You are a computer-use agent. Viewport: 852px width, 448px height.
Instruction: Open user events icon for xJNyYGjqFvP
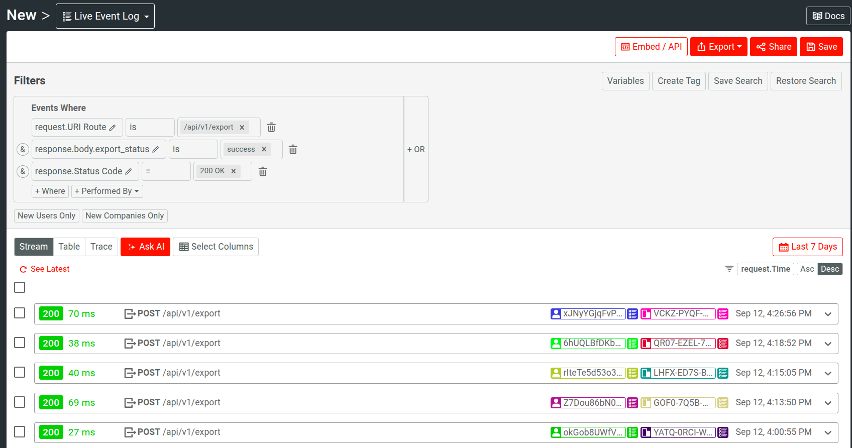[x=632, y=314]
